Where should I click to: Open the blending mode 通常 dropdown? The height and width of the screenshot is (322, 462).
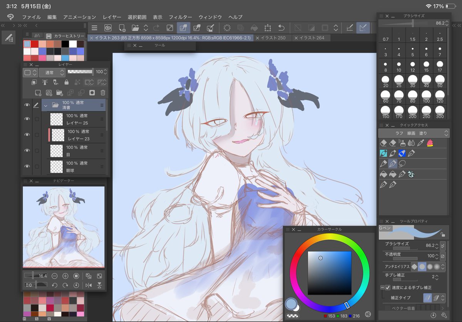pyautogui.click(x=52, y=72)
